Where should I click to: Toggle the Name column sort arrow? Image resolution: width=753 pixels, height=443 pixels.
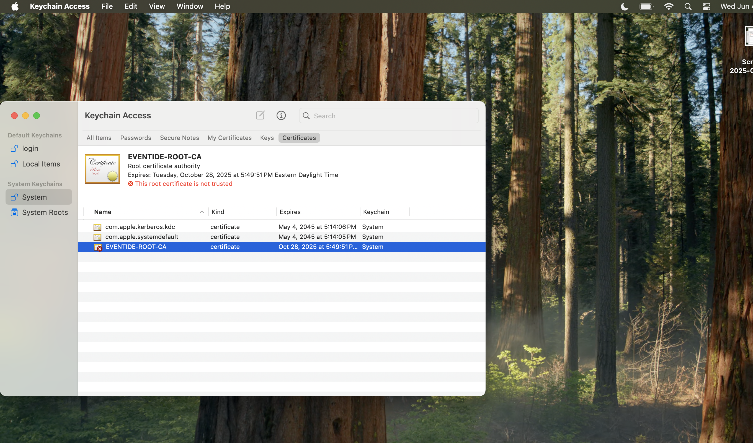[x=202, y=212]
